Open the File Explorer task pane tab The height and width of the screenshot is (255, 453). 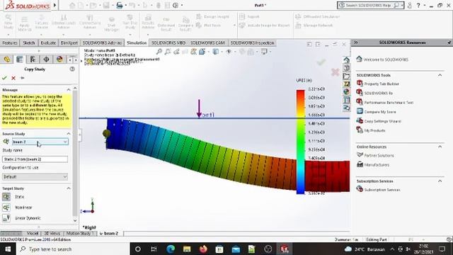346,76
